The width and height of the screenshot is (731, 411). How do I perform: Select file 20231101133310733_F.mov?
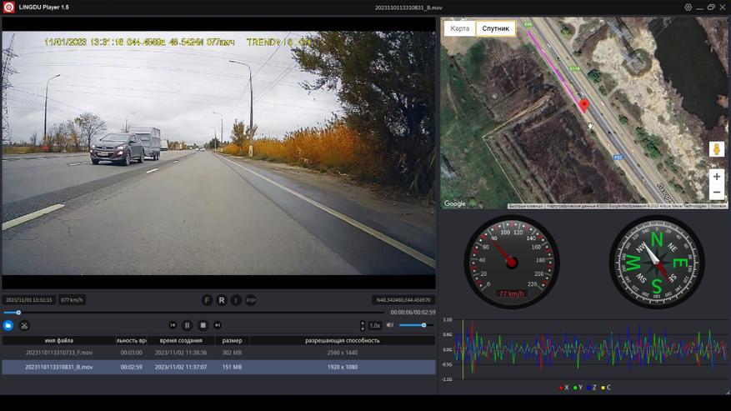tap(59, 353)
